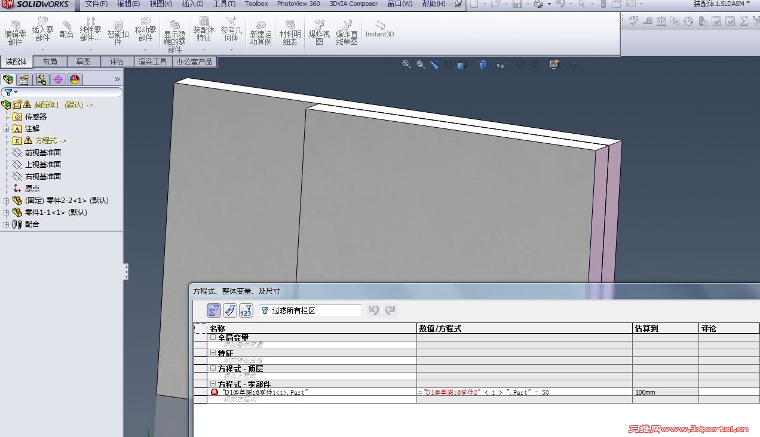Open the 视图(V) menu

coord(161,4)
